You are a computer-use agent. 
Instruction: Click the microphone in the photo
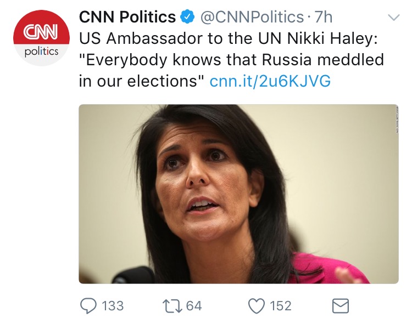point(133,275)
